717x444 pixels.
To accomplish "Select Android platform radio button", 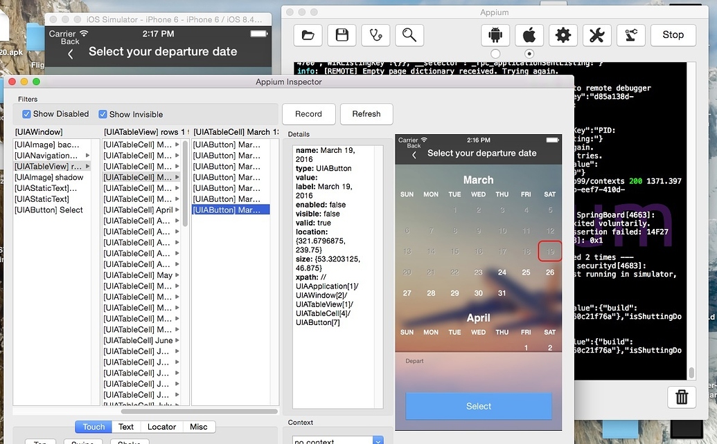I will (495, 53).
